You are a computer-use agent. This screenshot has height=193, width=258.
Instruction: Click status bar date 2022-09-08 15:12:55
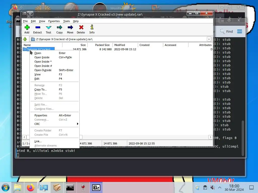142,143
